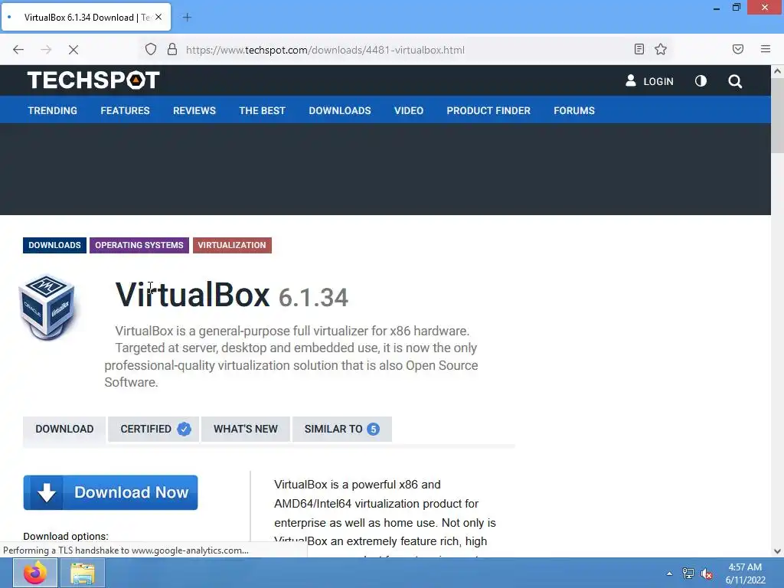
Task: Click the certified blue checkmark badge
Action: [184, 429]
